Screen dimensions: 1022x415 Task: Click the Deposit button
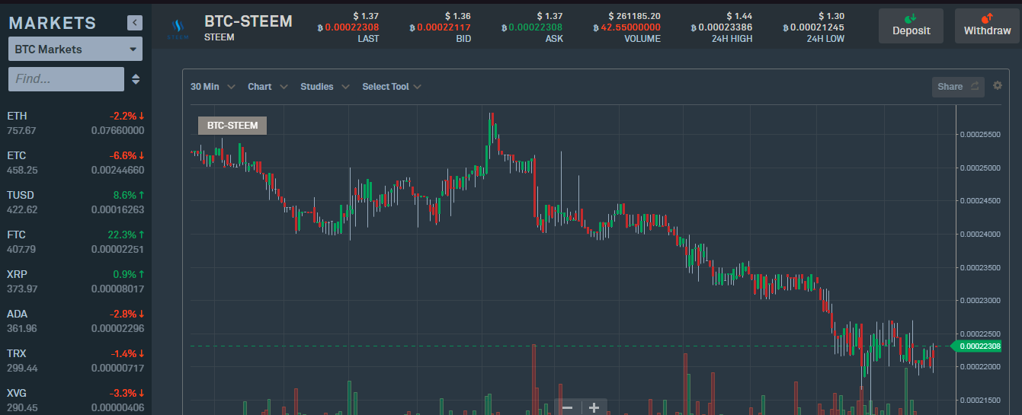click(911, 26)
